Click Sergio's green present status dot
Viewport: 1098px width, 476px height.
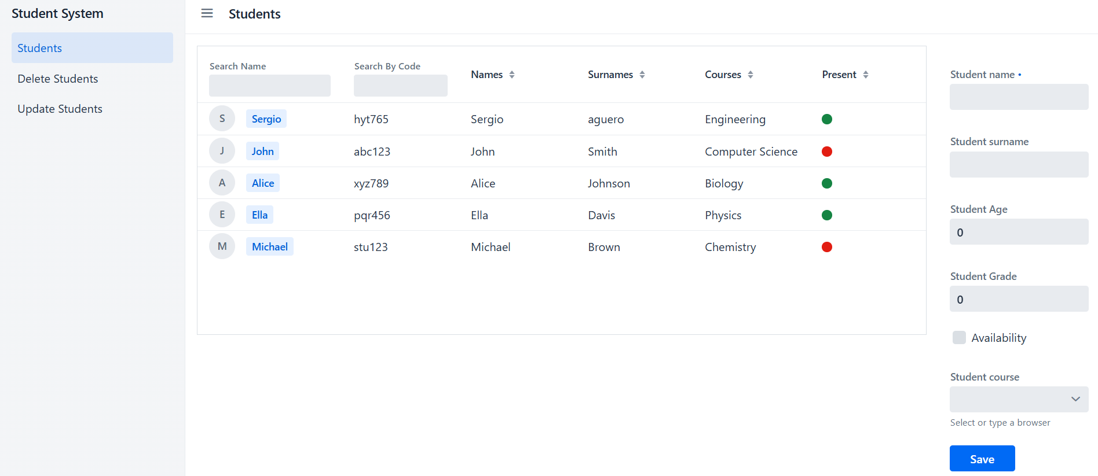tap(827, 119)
